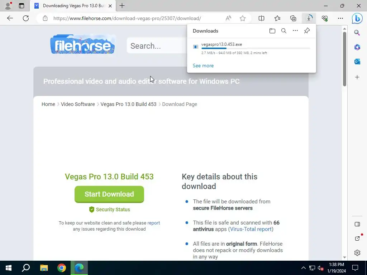The height and width of the screenshot is (275, 367).
Task: Pin the Downloads panel
Action: click(307, 31)
